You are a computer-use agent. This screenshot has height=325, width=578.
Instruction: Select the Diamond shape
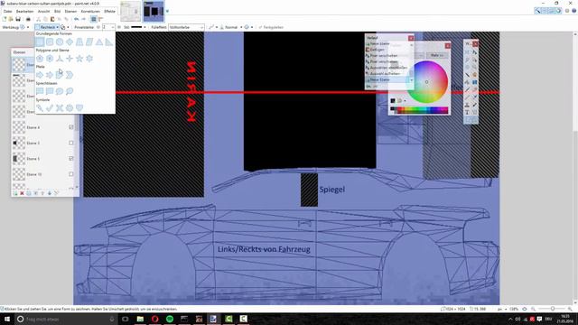tap(70, 42)
